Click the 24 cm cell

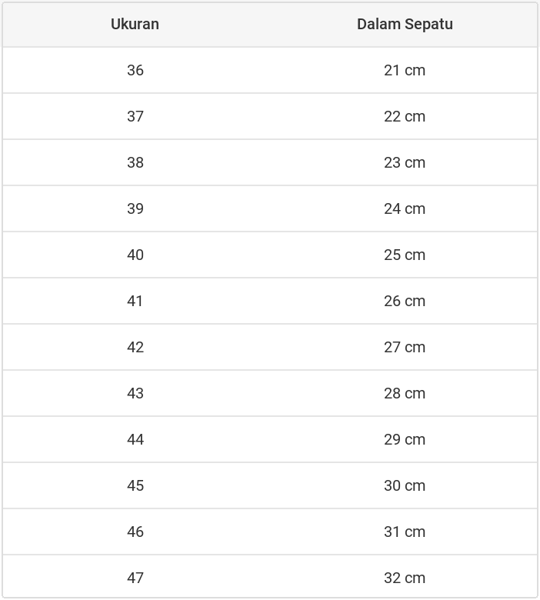pyautogui.click(x=405, y=208)
